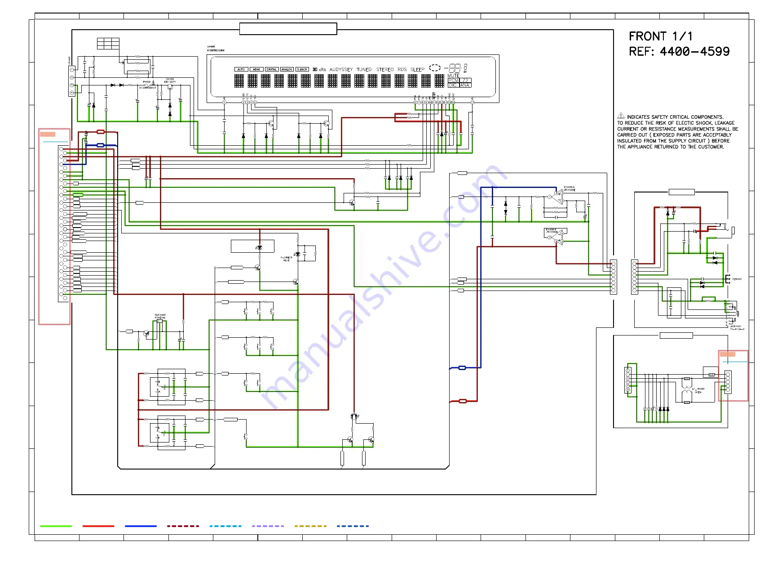Click the FRONT 1/1 sheet title
The height and width of the screenshot is (568, 764).
click(661, 36)
